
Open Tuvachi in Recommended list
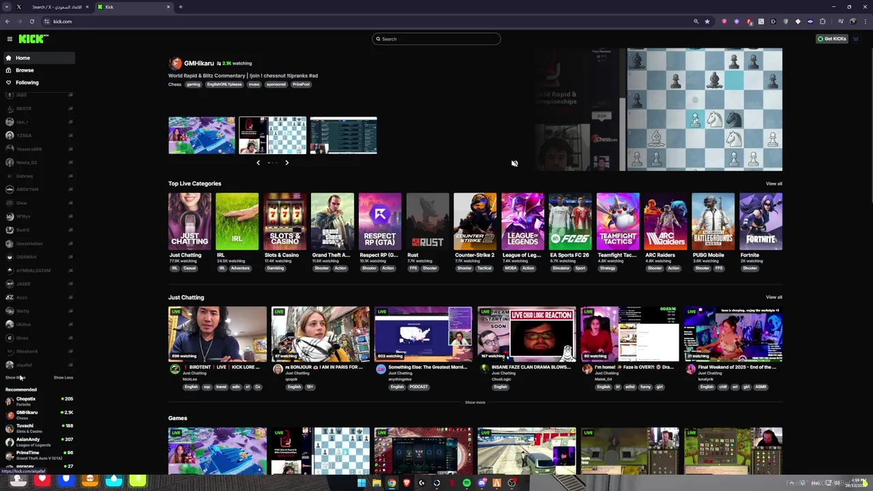[39, 428]
